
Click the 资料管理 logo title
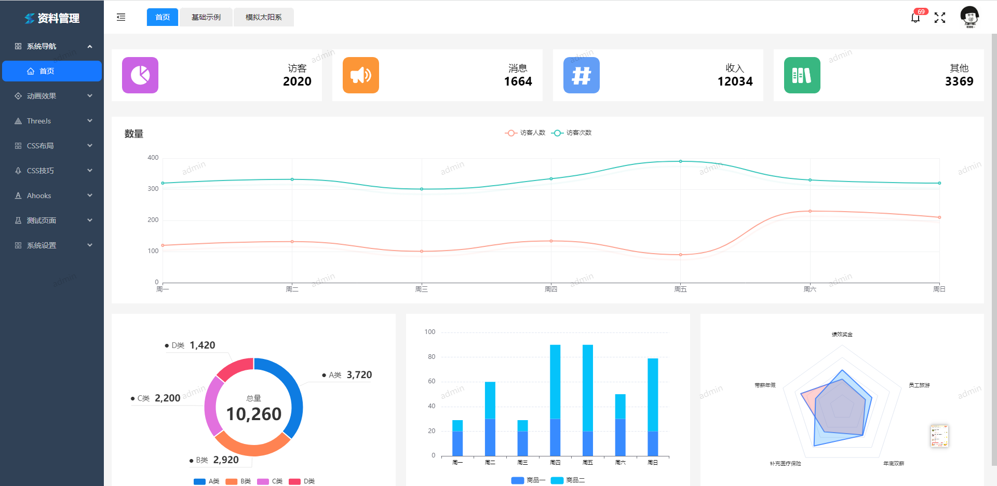[58, 18]
